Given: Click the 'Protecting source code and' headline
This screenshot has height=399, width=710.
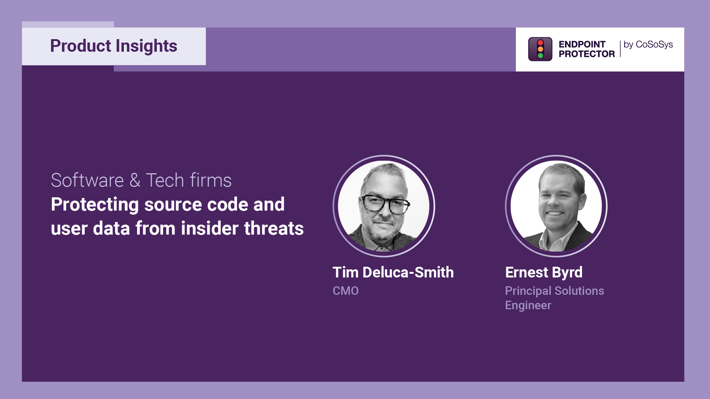Looking at the screenshot, I should [168, 204].
